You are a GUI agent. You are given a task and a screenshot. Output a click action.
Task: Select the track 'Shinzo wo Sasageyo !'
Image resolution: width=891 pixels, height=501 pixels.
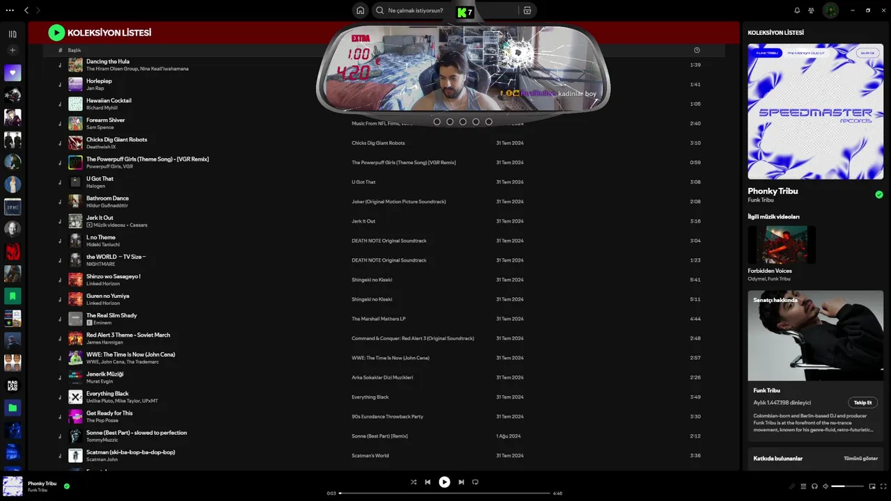click(113, 276)
